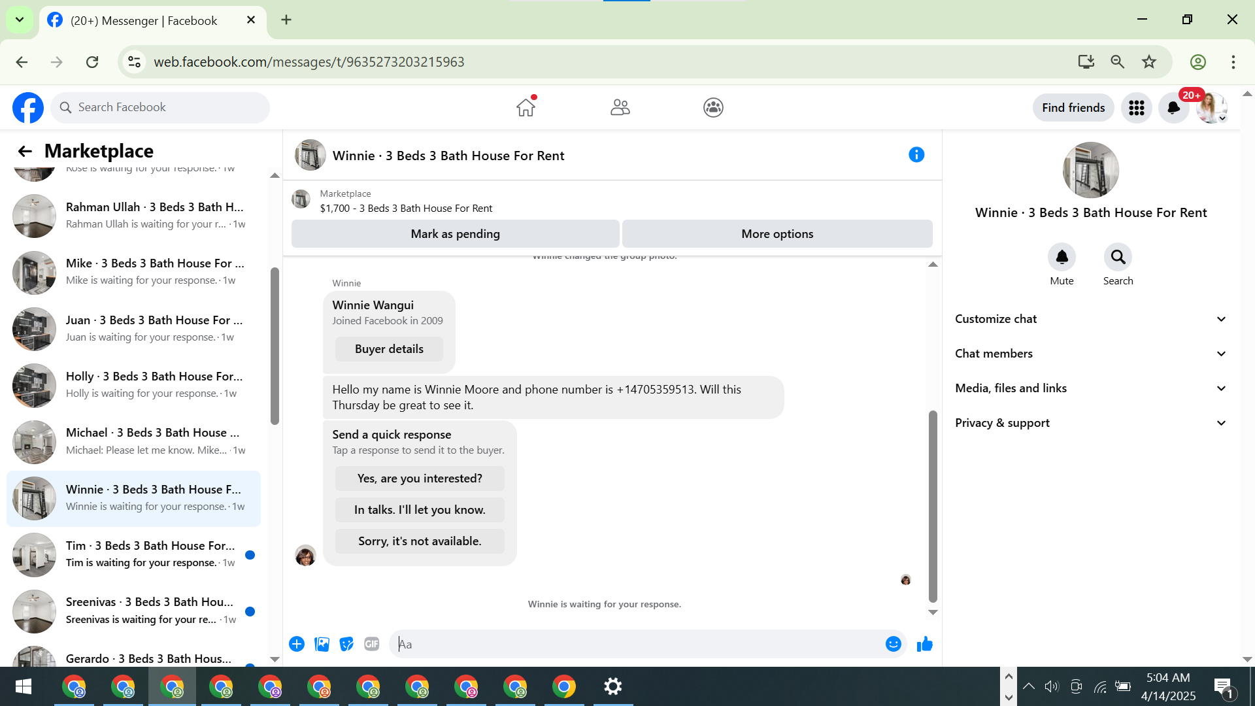Open the Facebook menu grid
The width and height of the screenshot is (1255, 706).
coord(1137,108)
